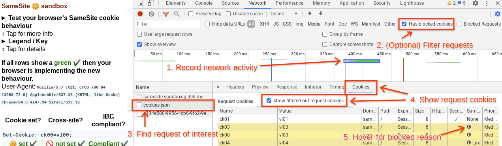Image resolution: width=502 pixels, height=146 pixels.
Task: Filter requests by XHR type
Action: click(264, 24)
